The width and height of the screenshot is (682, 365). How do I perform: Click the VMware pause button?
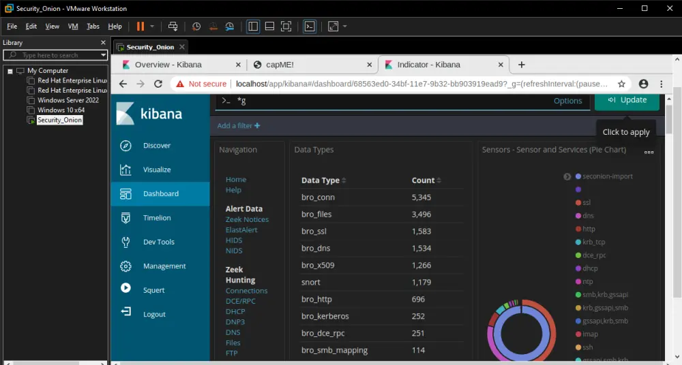140,27
